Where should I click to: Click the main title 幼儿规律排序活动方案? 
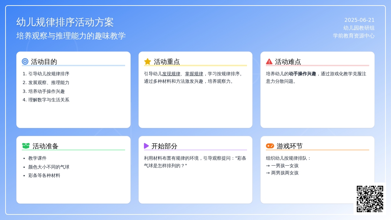(x=65, y=22)
